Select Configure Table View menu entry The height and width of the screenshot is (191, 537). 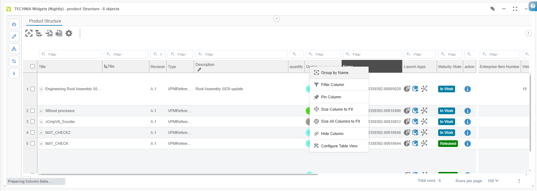tap(339, 146)
